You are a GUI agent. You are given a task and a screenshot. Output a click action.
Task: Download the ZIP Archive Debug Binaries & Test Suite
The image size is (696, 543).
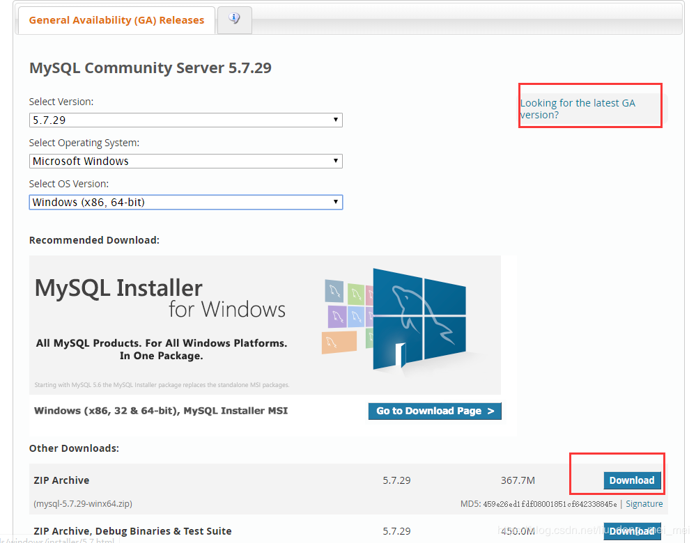pyautogui.click(x=631, y=531)
